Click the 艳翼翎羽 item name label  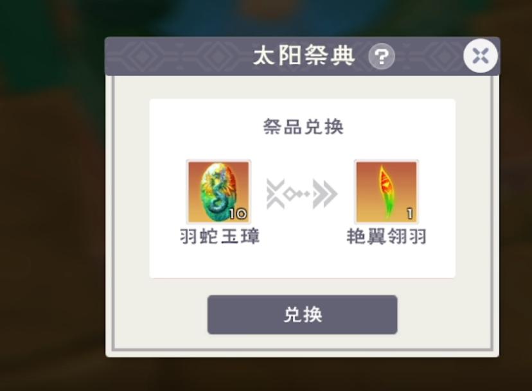click(x=386, y=236)
